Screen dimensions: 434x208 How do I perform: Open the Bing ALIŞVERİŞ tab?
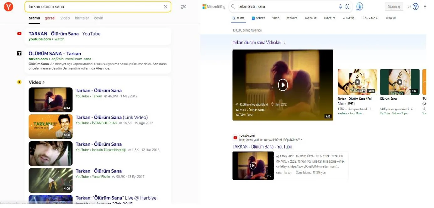tap(348, 18)
